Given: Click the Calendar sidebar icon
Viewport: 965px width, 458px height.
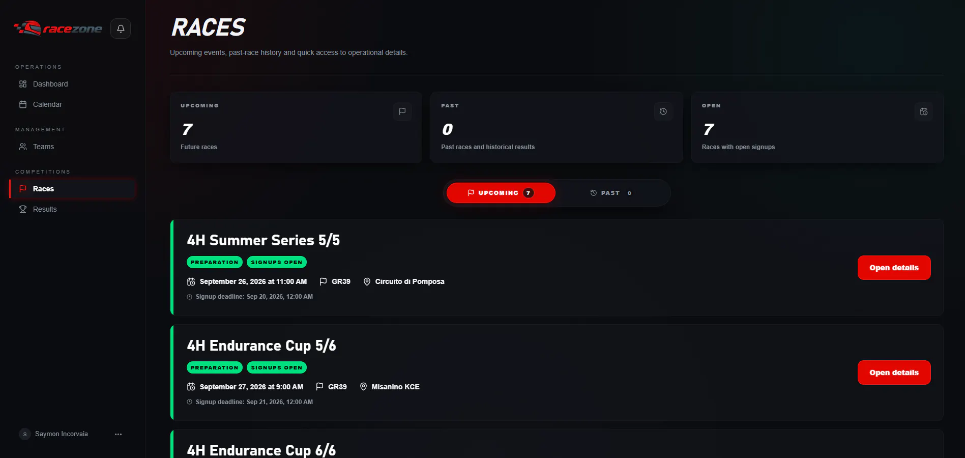Looking at the screenshot, I should pos(23,104).
